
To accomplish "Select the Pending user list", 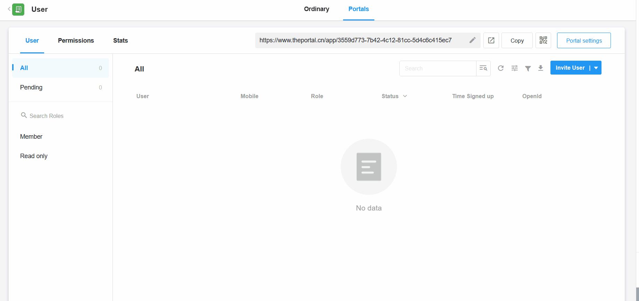I will (31, 87).
